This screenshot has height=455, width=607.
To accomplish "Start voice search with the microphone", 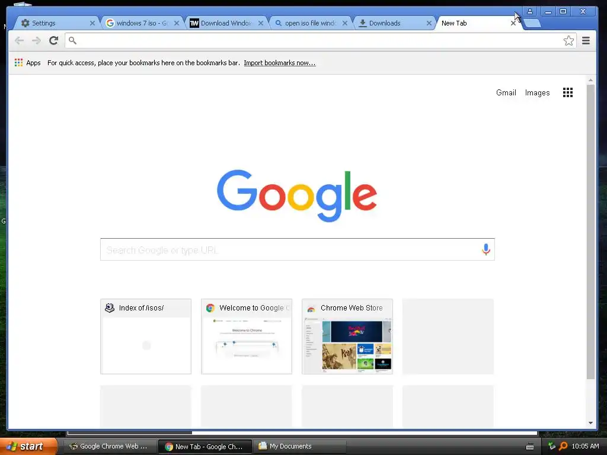I will click(486, 249).
